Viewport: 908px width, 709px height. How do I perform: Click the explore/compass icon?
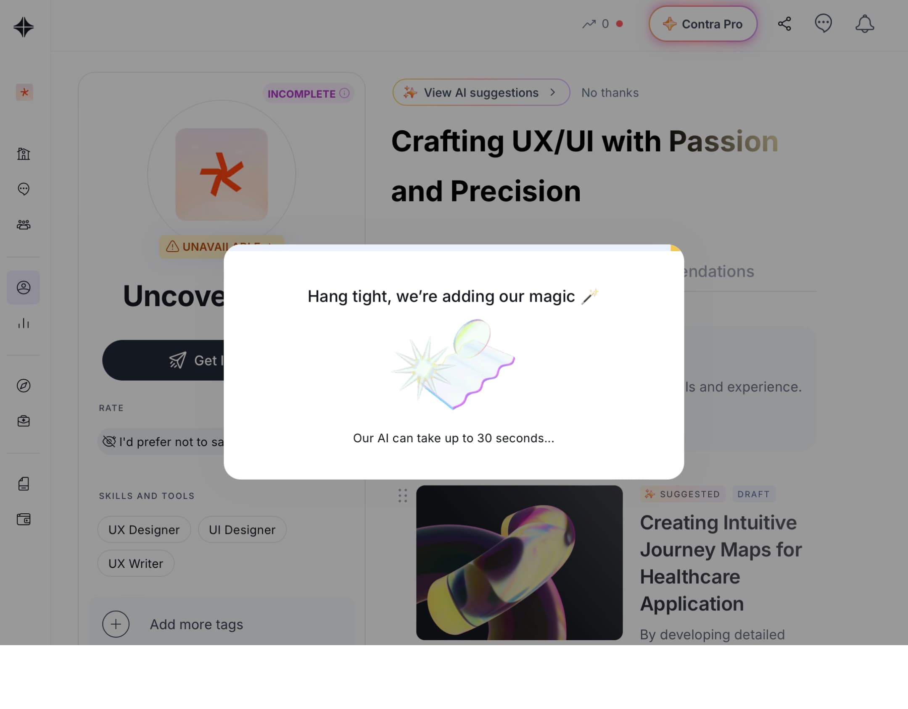(24, 386)
